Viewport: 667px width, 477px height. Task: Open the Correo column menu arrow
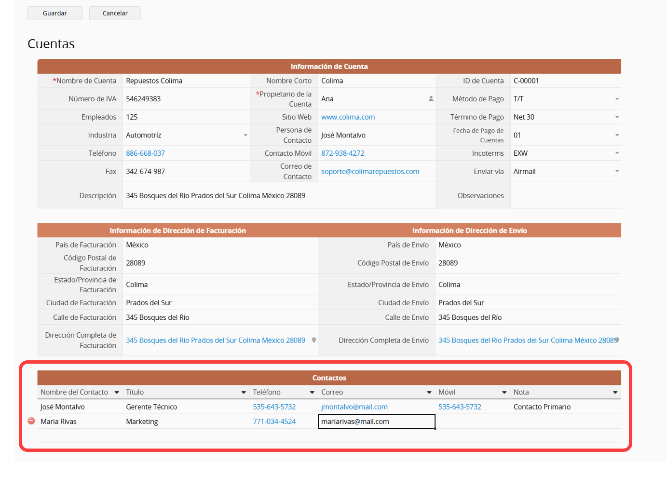pos(429,393)
